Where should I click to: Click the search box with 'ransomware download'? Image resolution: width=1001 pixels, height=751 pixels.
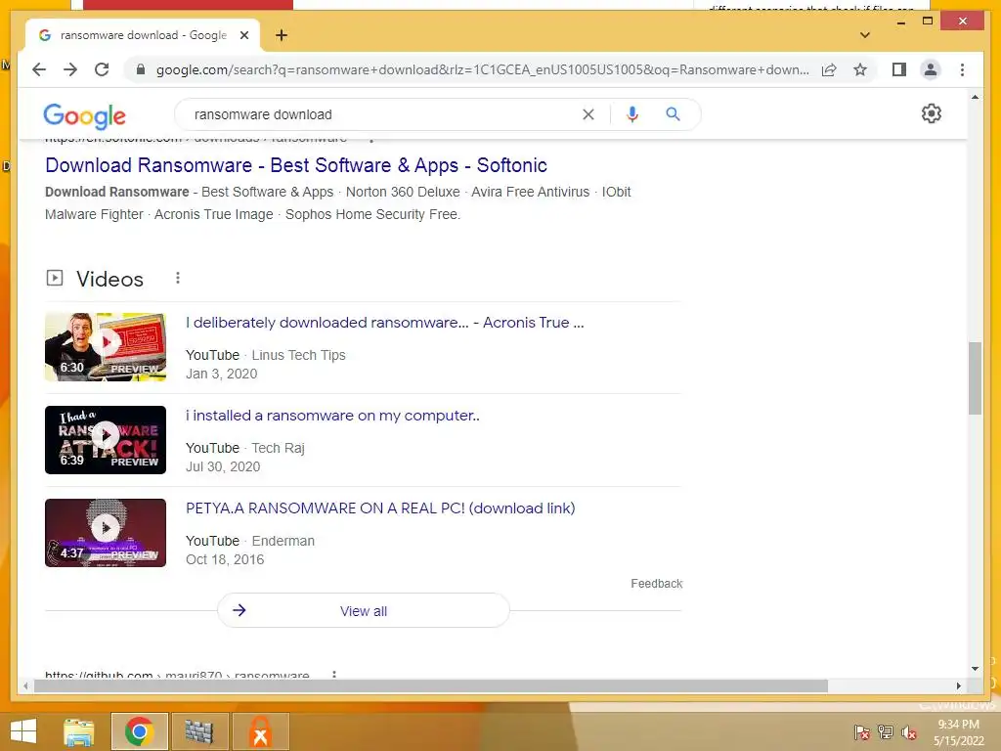[383, 114]
